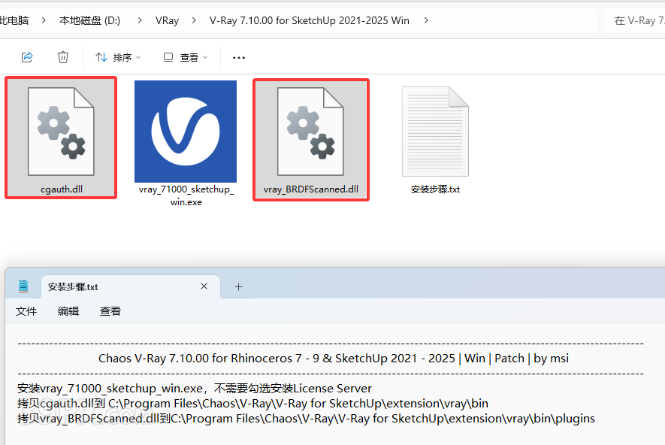Click 此电脑 in the address breadcrumb
Viewport: 665px width, 445px height.
pos(14,20)
